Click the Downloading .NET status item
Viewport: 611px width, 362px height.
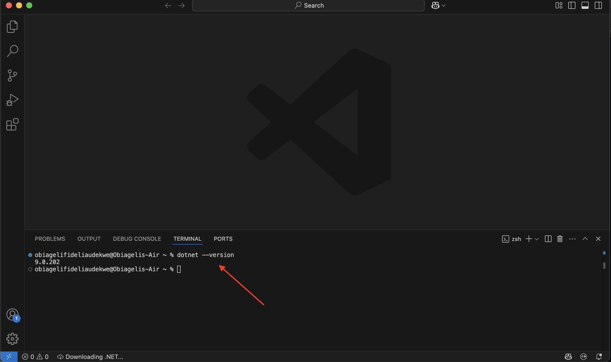coord(90,357)
